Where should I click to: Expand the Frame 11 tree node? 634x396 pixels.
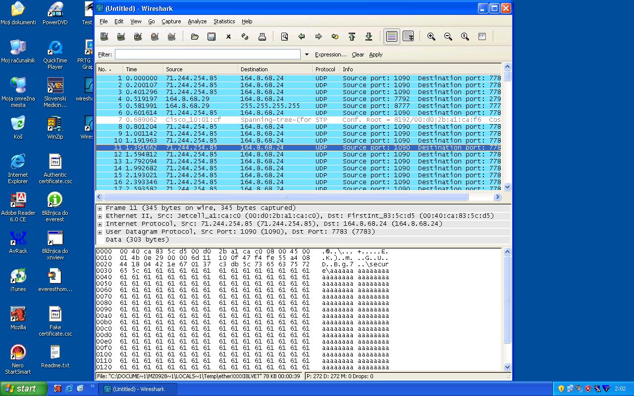[100, 208]
